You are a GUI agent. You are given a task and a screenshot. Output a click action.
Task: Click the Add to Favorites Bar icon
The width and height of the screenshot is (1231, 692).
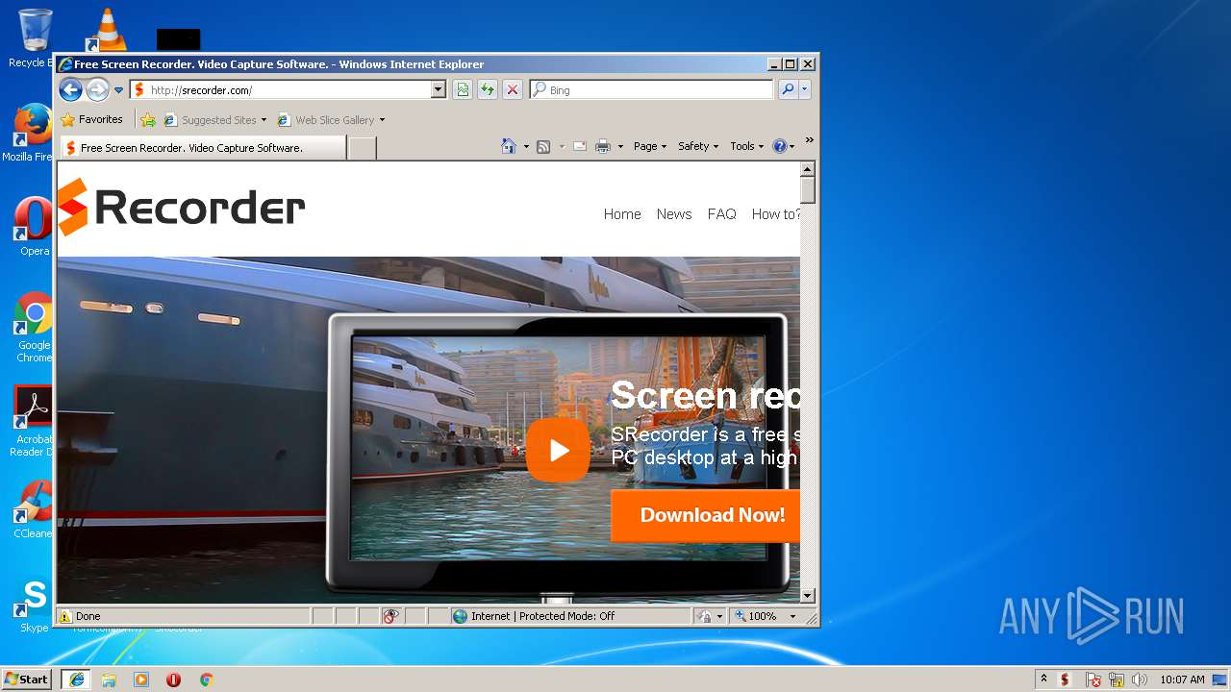click(x=148, y=120)
